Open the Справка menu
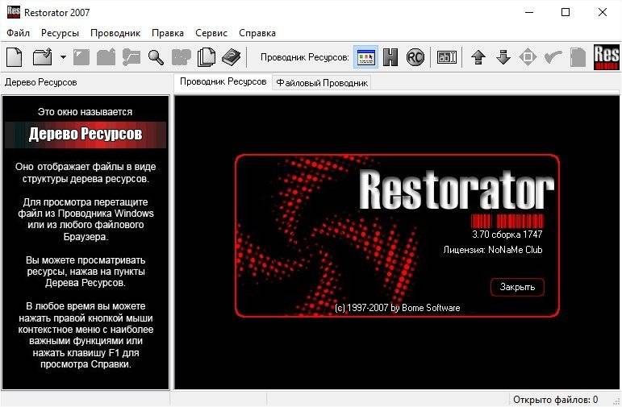 257,33
